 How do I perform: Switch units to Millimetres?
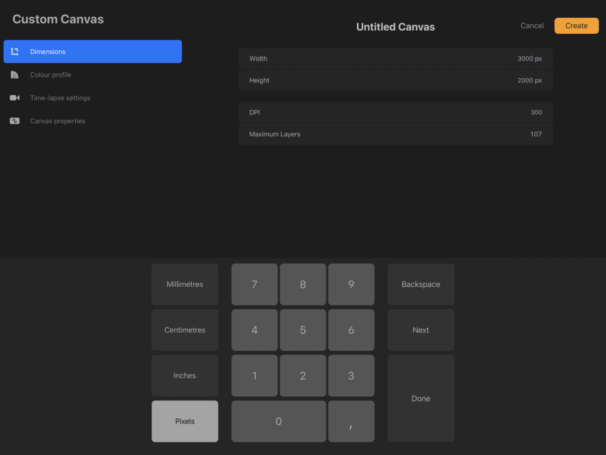click(x=185, y=284)
